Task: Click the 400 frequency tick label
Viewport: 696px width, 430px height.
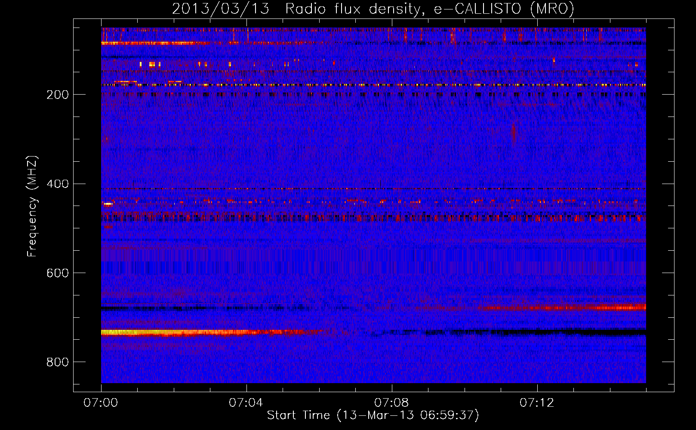Action: [58, 184]
